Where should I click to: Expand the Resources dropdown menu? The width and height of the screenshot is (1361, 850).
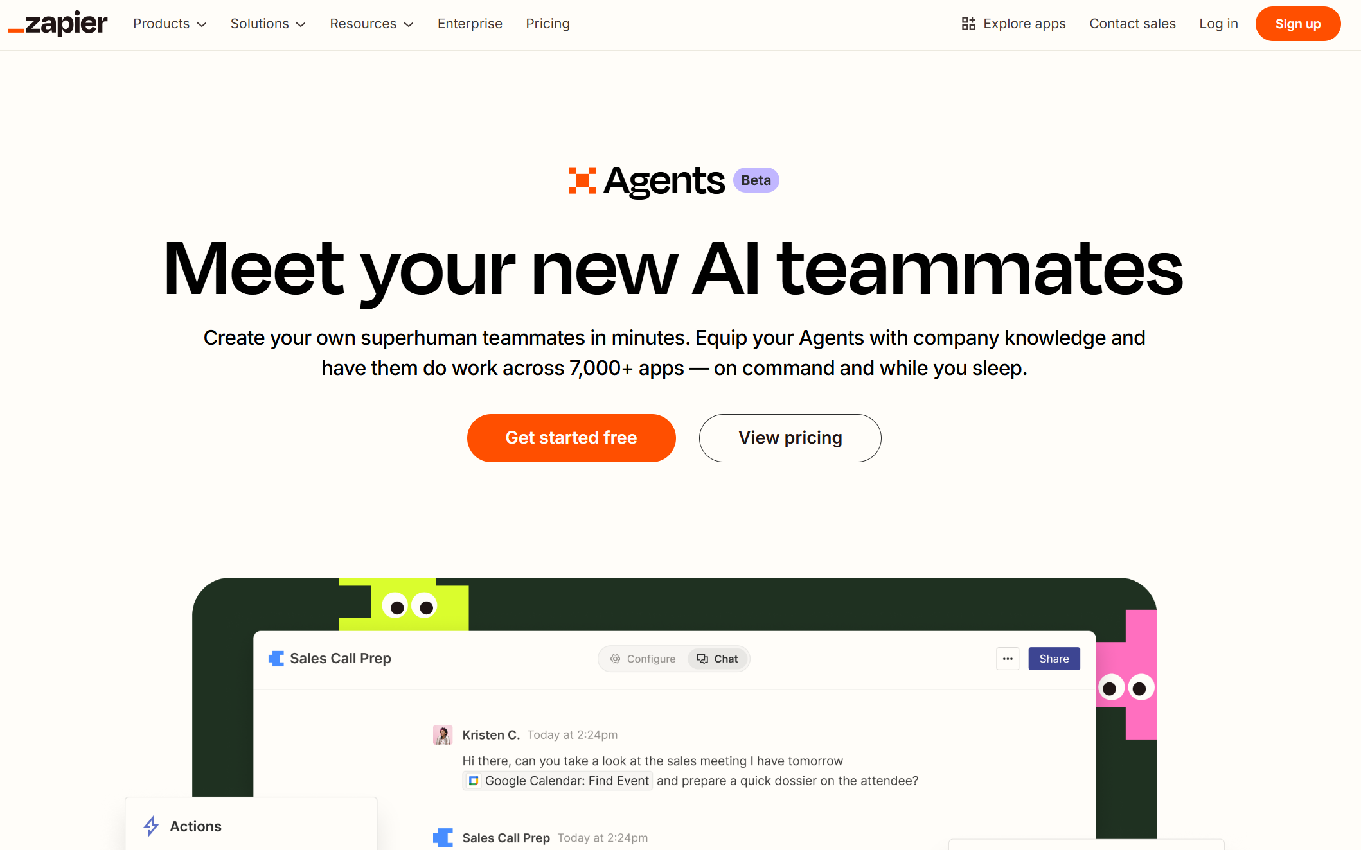(372, 24)
